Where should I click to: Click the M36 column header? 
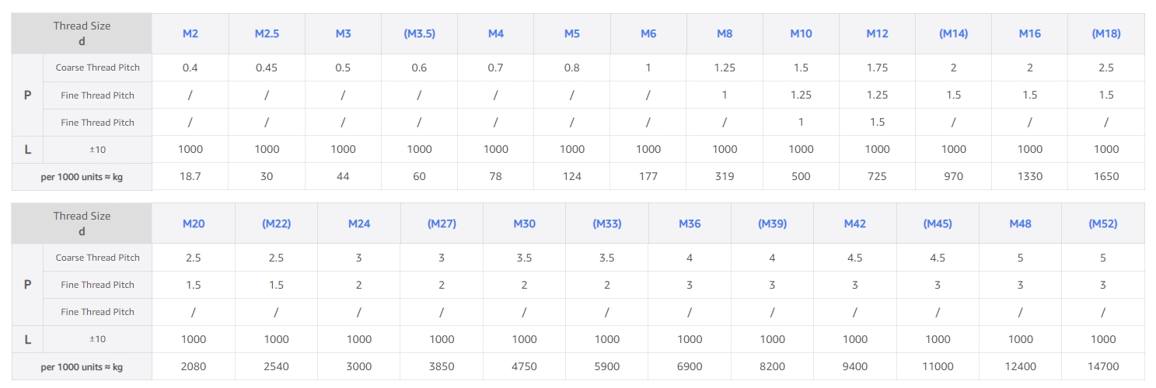tap(690, 223)
